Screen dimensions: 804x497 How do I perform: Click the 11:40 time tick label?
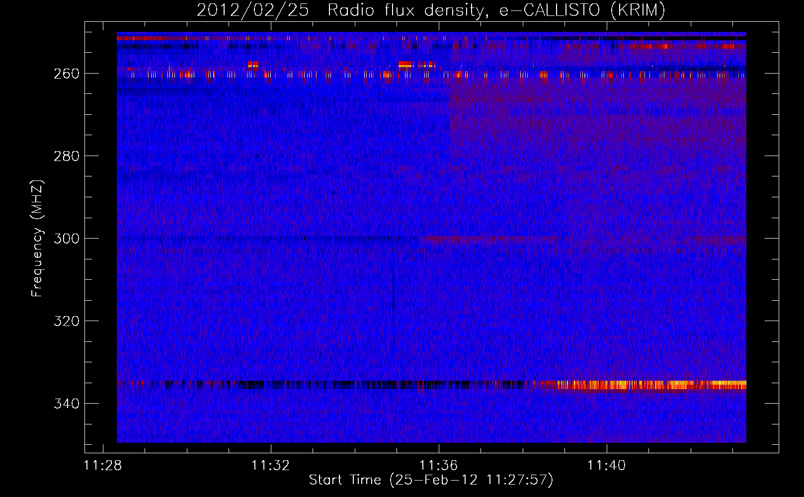coord(607,466)
